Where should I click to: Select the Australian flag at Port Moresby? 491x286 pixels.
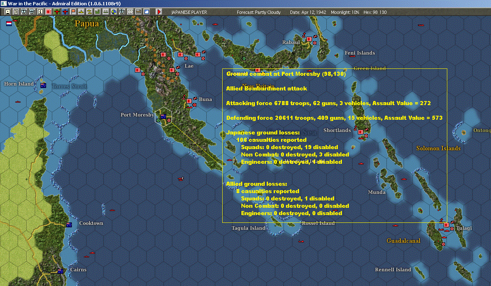(163, 116)
